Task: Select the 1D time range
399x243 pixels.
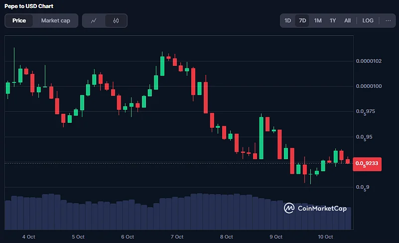Action: (x=287, y=20)
